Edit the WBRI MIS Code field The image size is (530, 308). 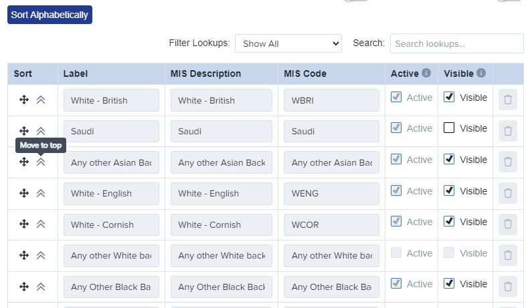point(331,100)
